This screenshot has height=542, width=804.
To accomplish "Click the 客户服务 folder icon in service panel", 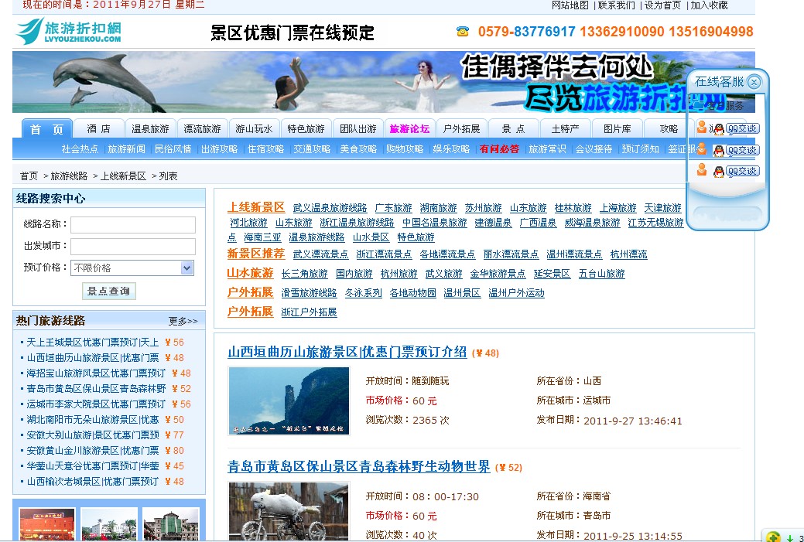I will pyautogui.click(x=697, y=105).
